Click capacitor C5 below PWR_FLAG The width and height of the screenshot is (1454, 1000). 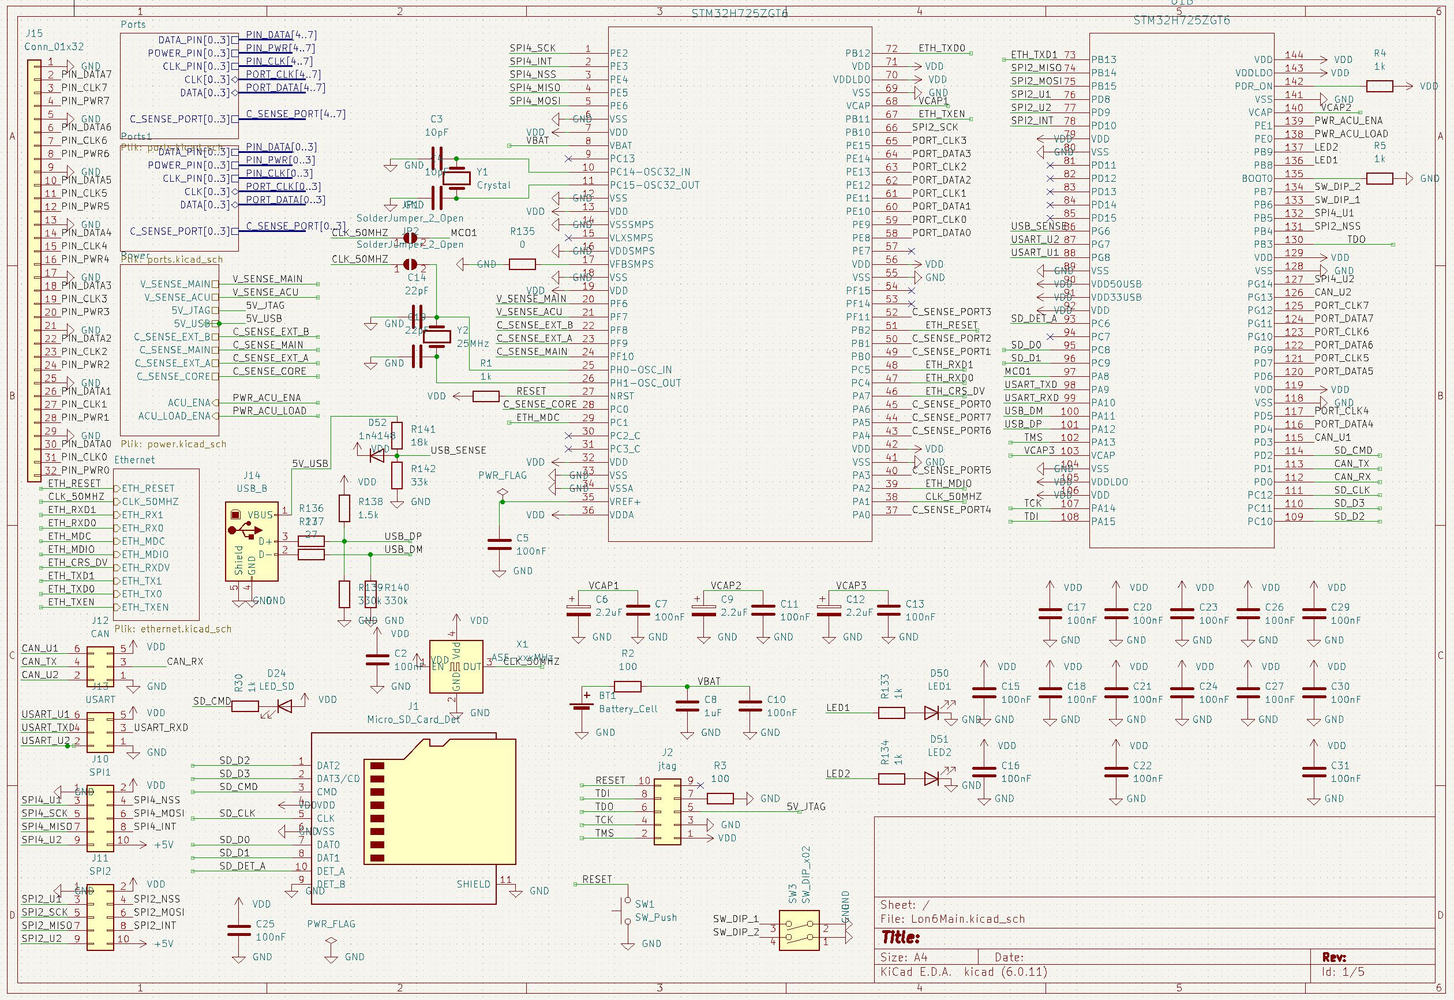pyautogui.click(x=500, y=544)
